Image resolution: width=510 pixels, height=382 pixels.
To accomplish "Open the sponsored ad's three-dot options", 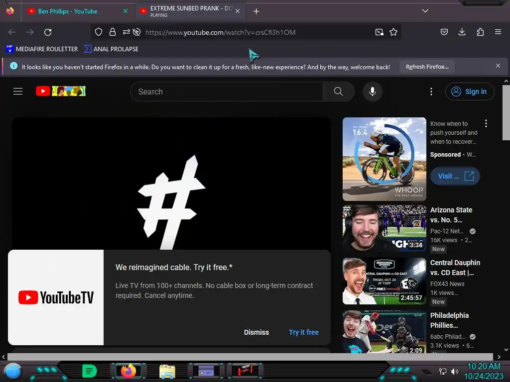I will coord(486,123).
